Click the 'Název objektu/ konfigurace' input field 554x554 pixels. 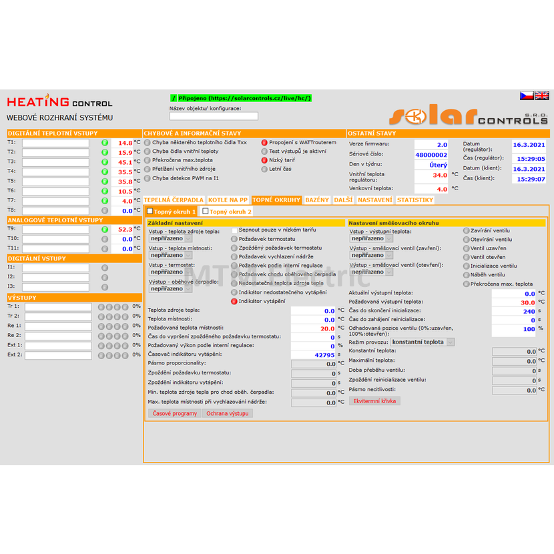point(214,116)
